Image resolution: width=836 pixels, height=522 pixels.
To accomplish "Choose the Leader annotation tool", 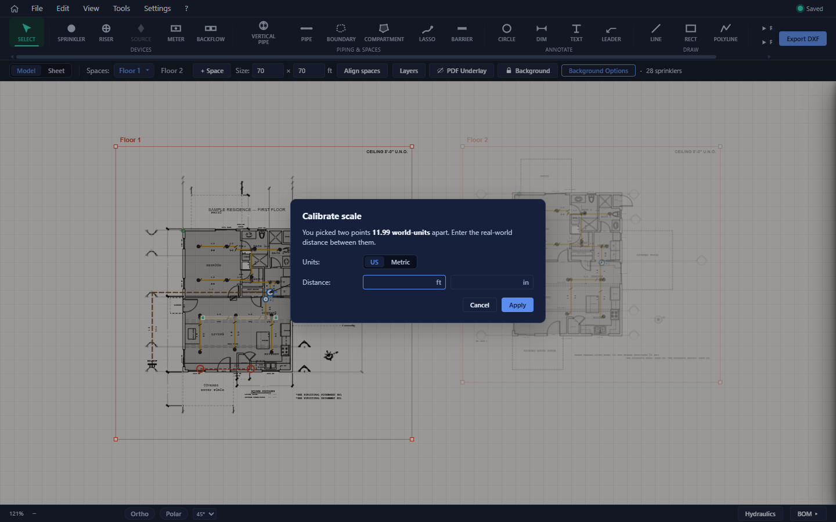I will click(x=611, y=32).
